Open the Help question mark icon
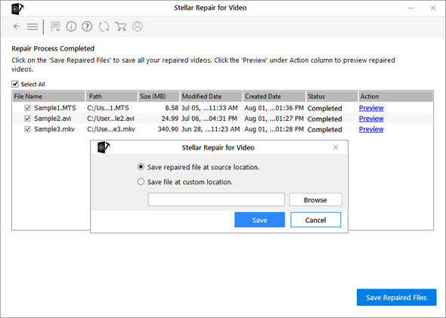The height and width of the screenshot is (318, 446). [x=87, y=26]
